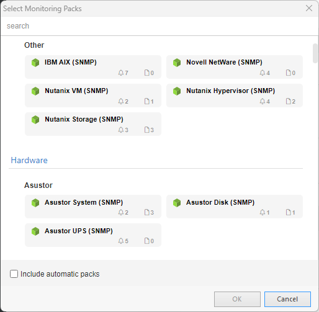The height and width of the screenshot is (312, 319).
Task: Cancel the monitoring pack selection
Action: pyautogui.click(x=287, y=299)
